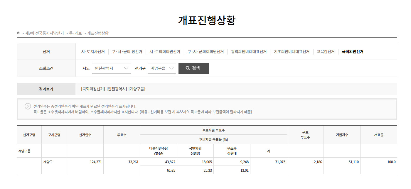
Task: Click vote count 73,261
Action: [x=134, y=162]
